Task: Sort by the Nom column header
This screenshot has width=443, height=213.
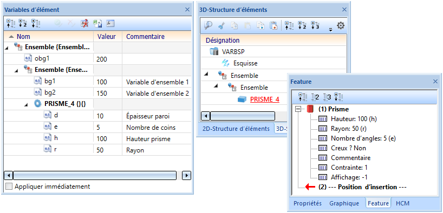Action: click(23, 37)
